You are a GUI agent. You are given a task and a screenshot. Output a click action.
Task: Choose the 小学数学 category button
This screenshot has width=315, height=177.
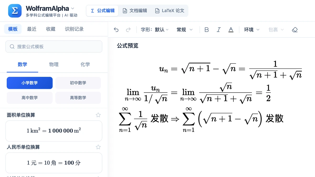(x=30, y=83)
